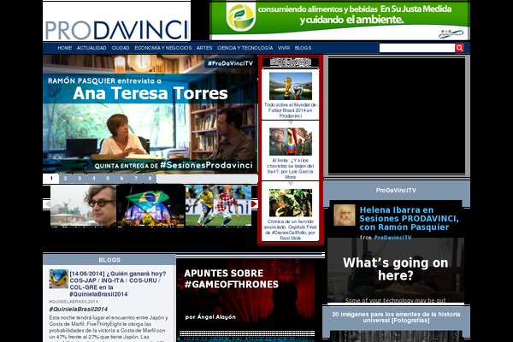The image size is (513, 342).
Task: Open the ARTES menu
Action: (204, 48)
